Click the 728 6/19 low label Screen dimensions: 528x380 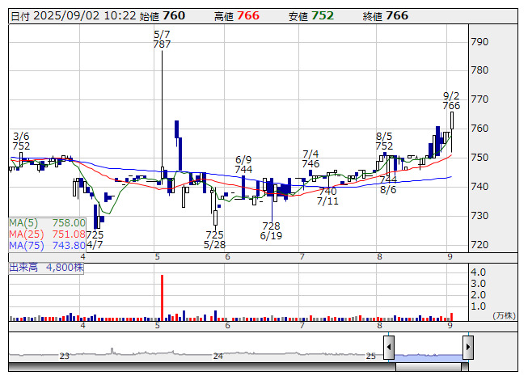[x=271, y=230]
